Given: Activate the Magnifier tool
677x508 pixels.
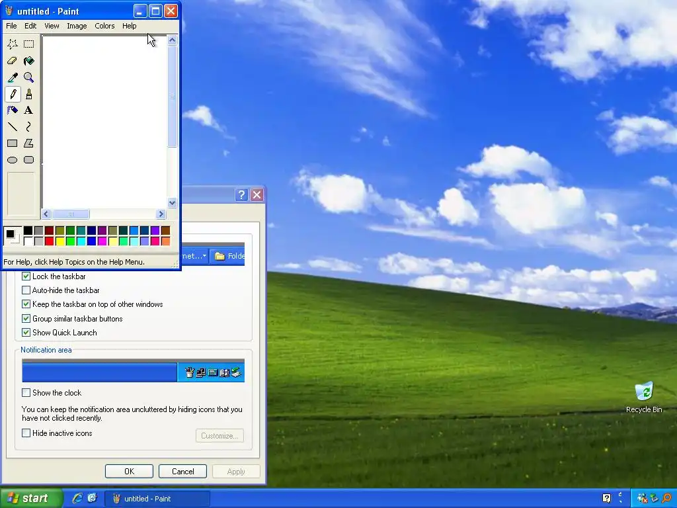Looking at the screenshot, I should click(x=28, y=77).
